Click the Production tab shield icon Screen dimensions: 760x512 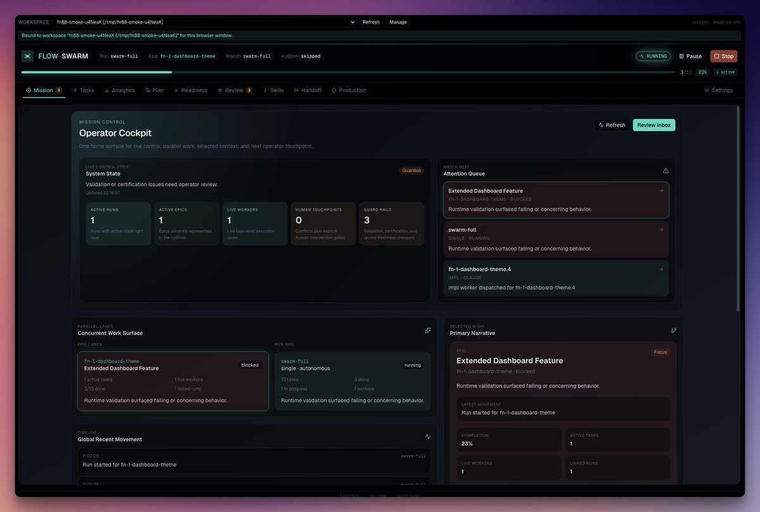334,91
